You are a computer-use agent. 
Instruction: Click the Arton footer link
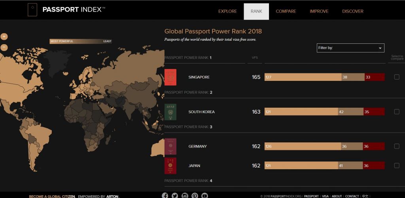click(112, 196)
